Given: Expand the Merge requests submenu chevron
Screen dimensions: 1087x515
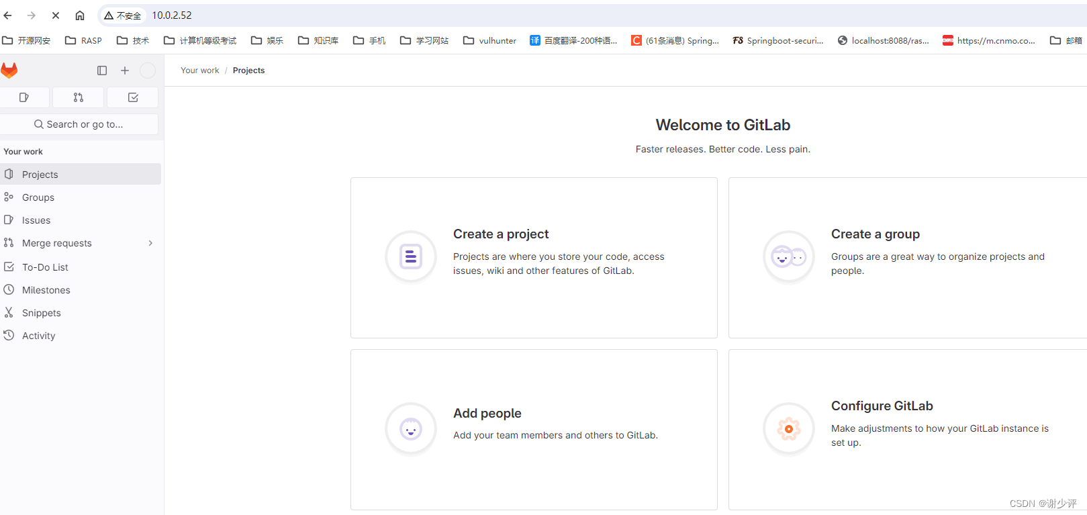Looking at the screenshot, I should point(150,243).
